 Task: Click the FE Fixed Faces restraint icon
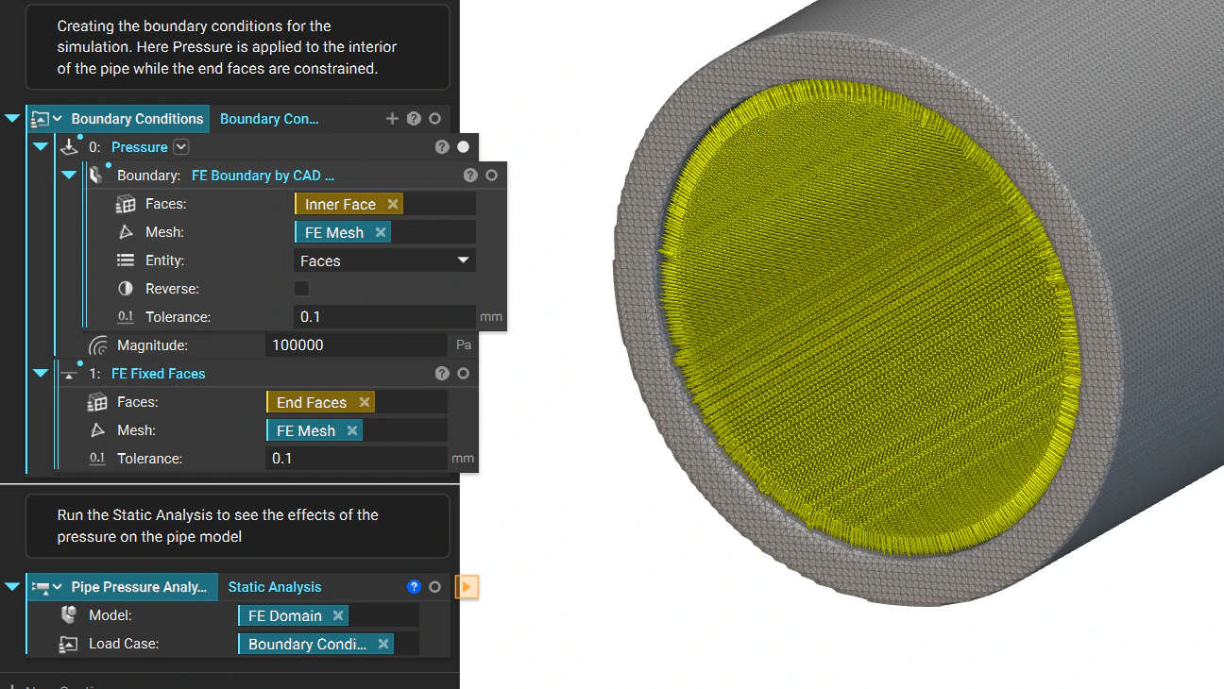pyautogui.click(x=71, y=373)
